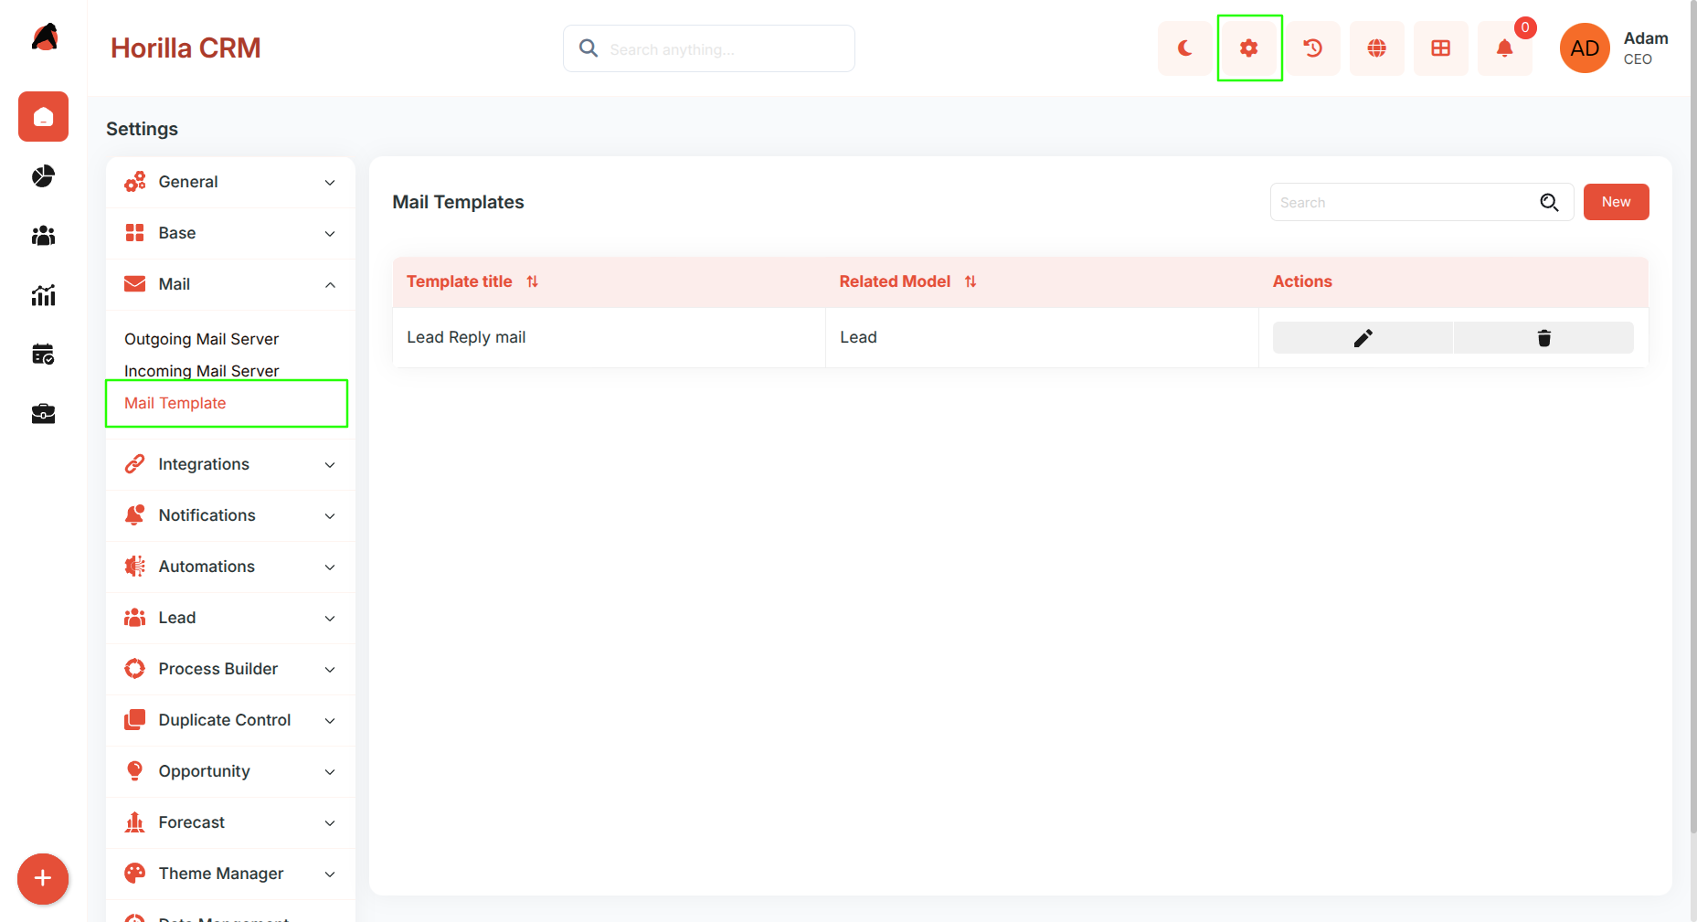
Task: Collapse the Mail settings section
Action: [230, 284]
